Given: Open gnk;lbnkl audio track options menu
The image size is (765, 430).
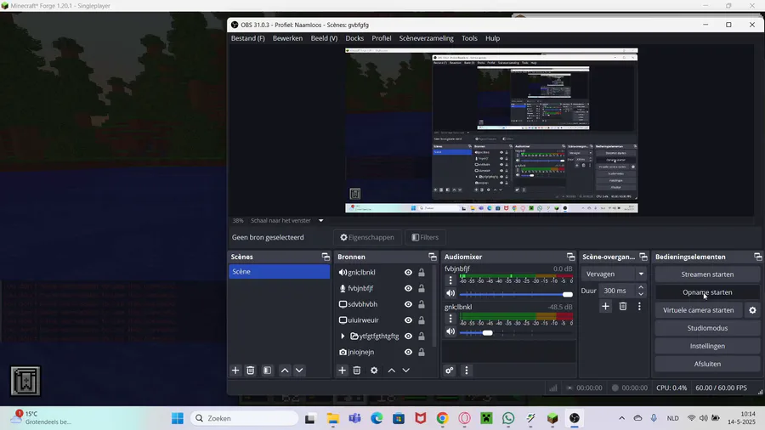Looking at the screenshot, I should [x=450, y=319].
